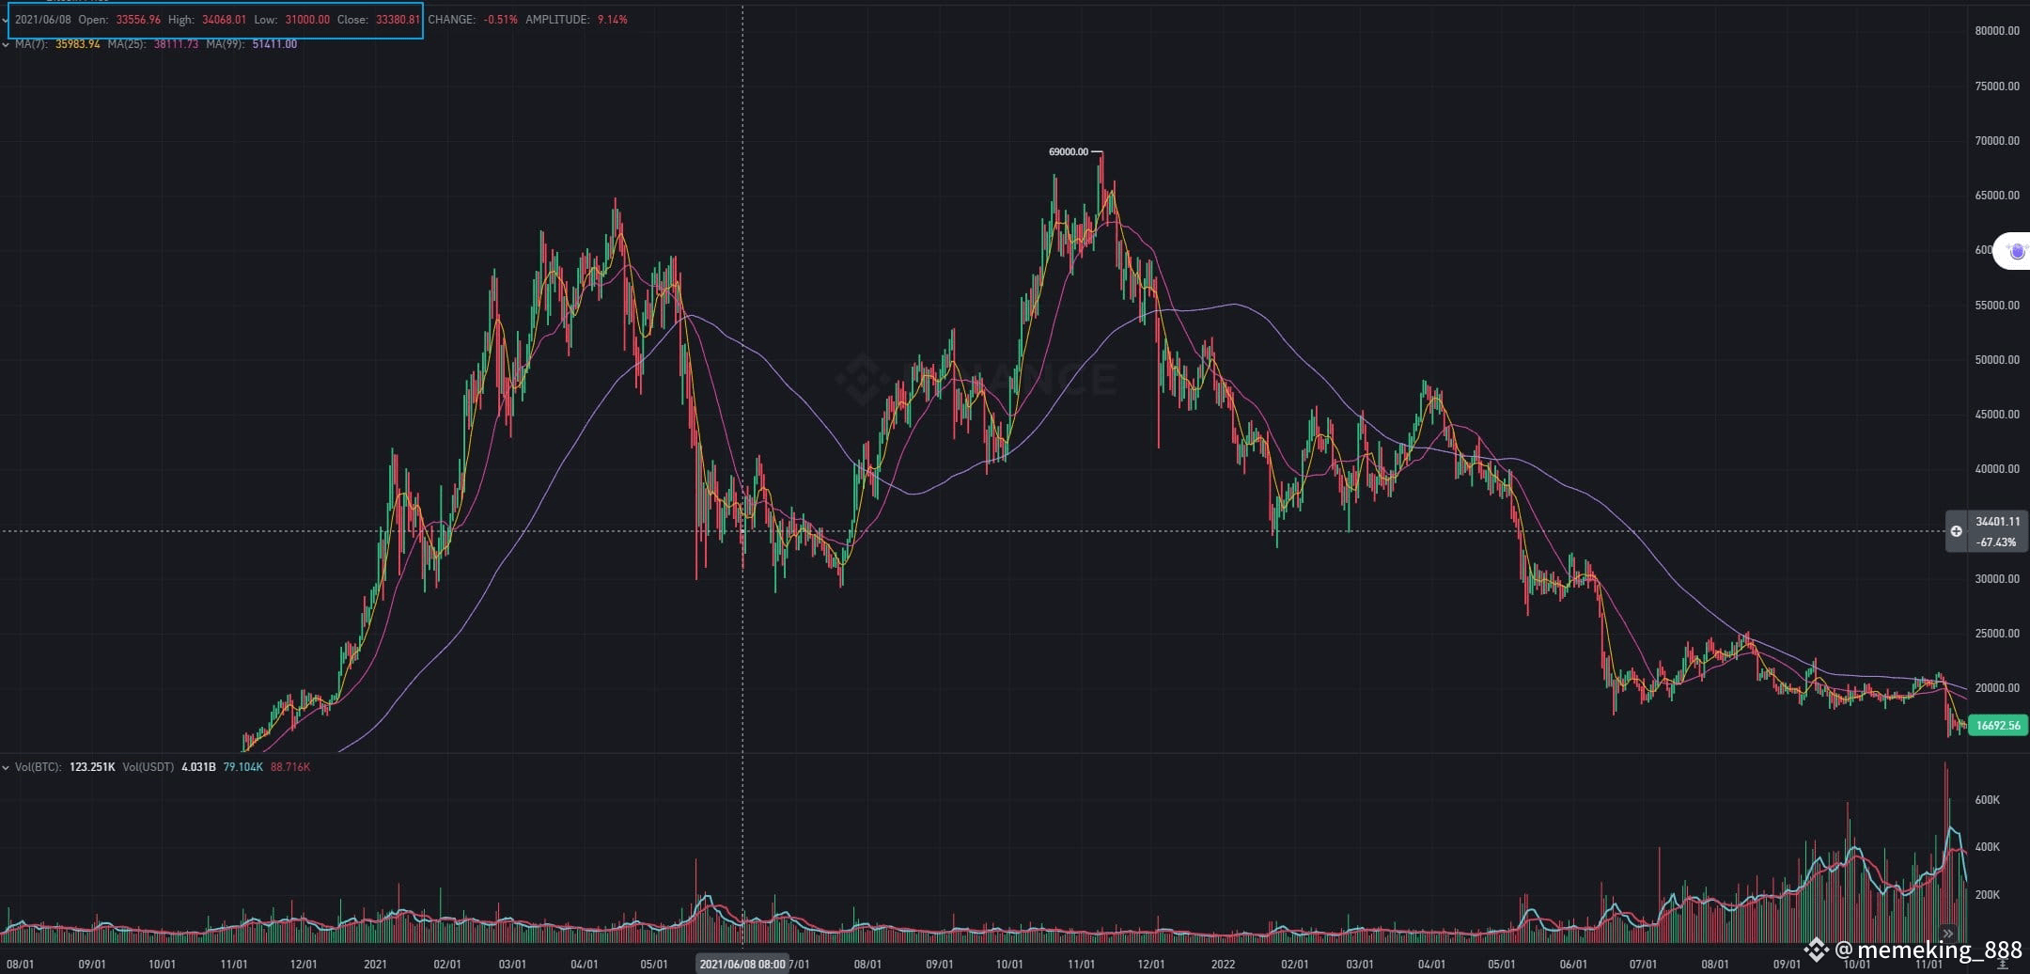Image resolution: width=2030 pixels, height=974 pixels.
Task: Click the 69000.00 peak price label
Action: point(1069,151)
